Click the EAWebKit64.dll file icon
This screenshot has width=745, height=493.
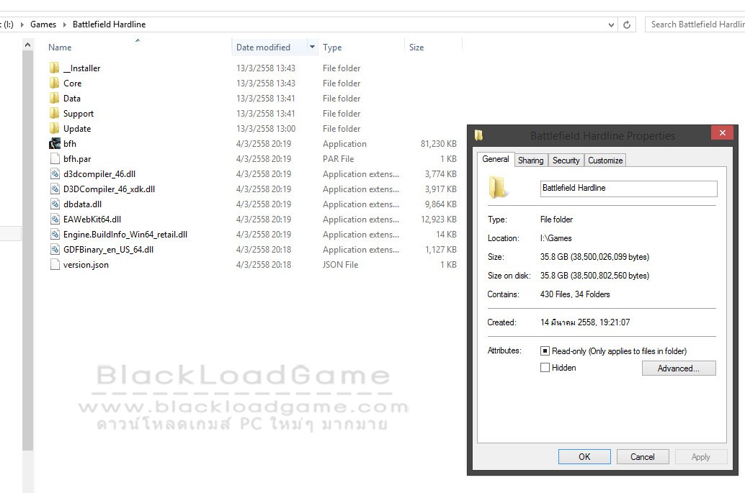click(55, 220)
